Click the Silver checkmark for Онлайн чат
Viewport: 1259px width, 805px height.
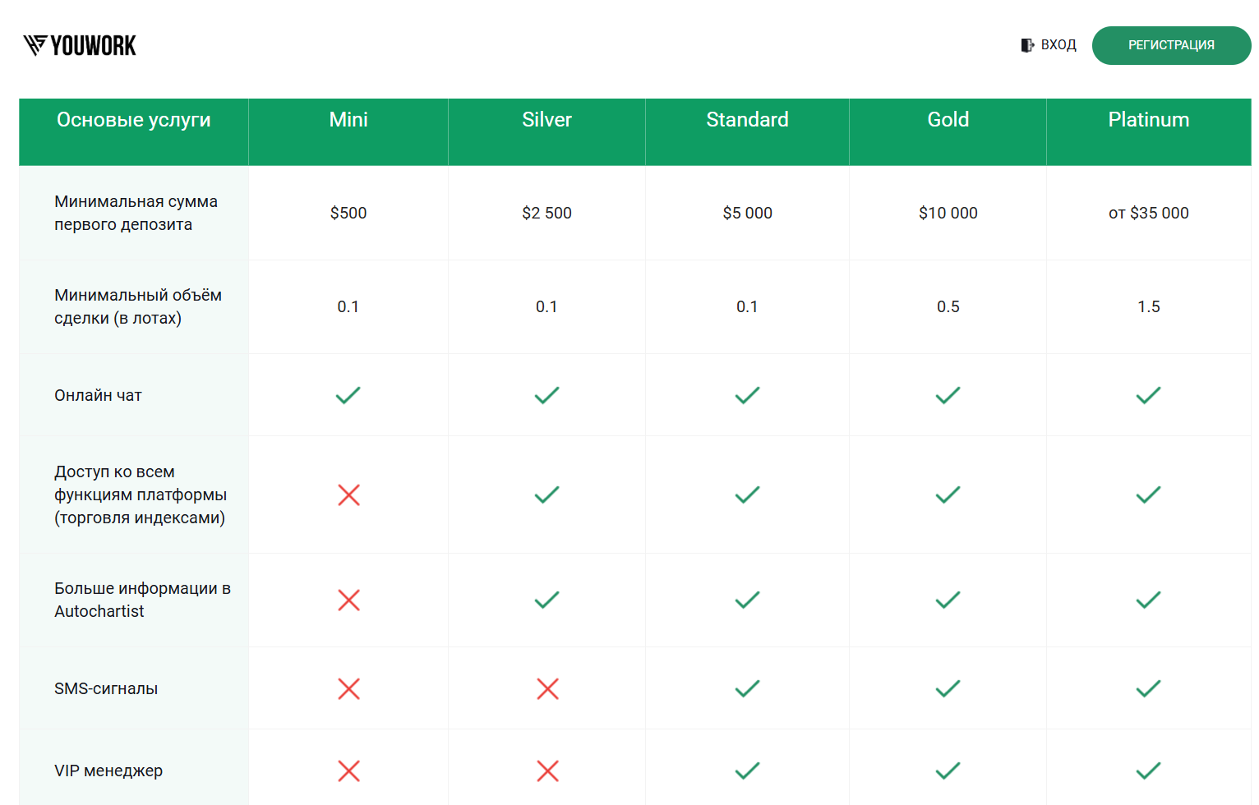pyautogui.click(x=546, y=395)
